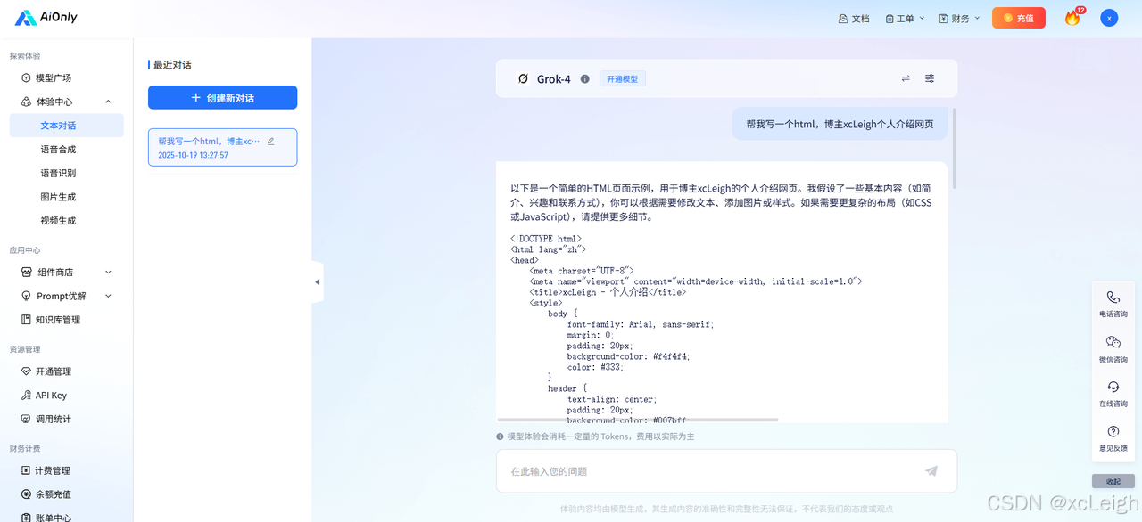Click the 在线咨询 headset icon
This screenshot has width=1142, height=522.
tap(1113, 387)
